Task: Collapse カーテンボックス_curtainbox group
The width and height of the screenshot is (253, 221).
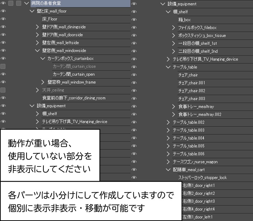Action: [43, 58]
